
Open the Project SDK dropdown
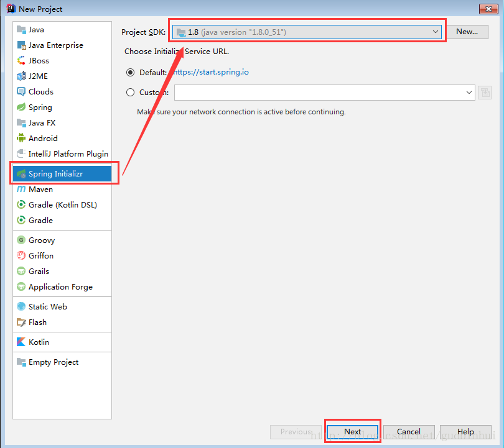tap(307, 32)
